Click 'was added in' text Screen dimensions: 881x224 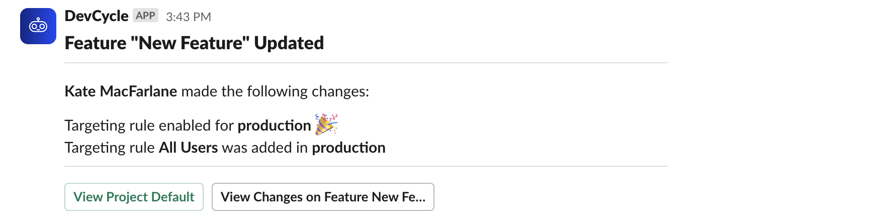click(265, 148)
